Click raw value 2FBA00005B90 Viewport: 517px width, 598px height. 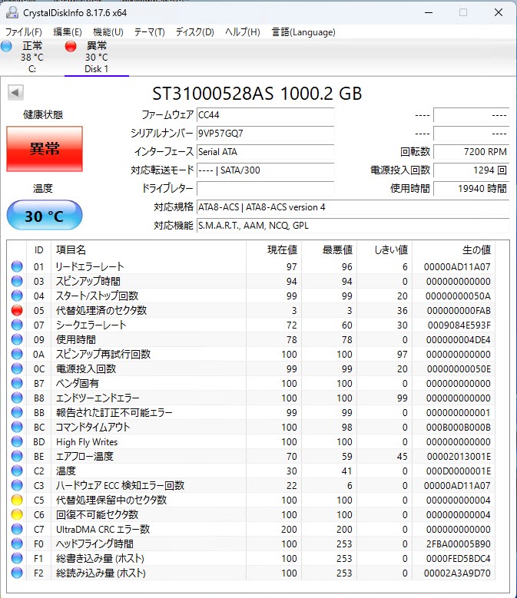coord(459,543)
